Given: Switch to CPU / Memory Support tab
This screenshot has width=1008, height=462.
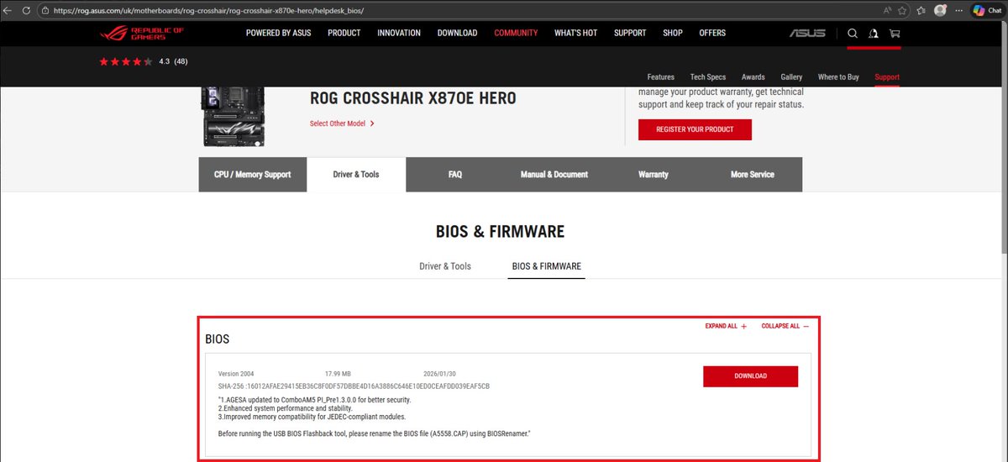Looking at the screenshot, I should click(x=253, y=175).
